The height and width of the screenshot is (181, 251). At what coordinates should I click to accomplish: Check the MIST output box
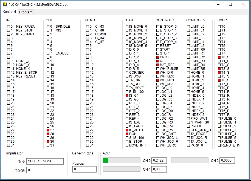48,30
